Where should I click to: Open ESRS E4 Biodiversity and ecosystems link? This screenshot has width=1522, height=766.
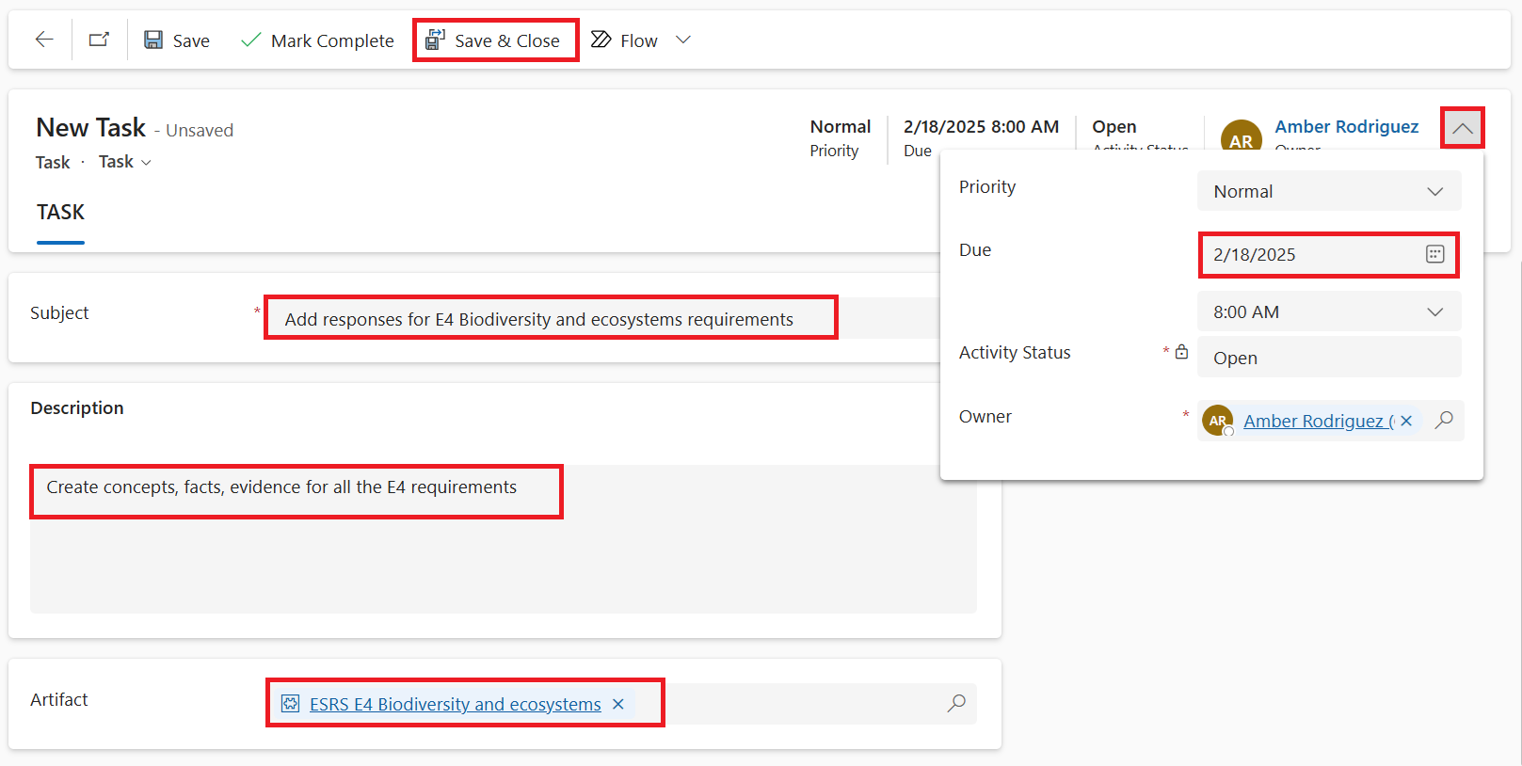[456, 704]
